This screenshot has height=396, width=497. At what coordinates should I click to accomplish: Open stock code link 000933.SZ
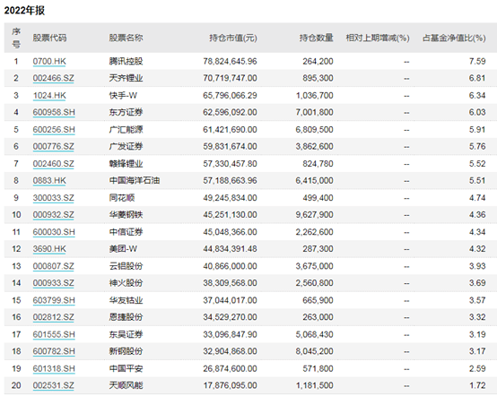coord(54,283)
